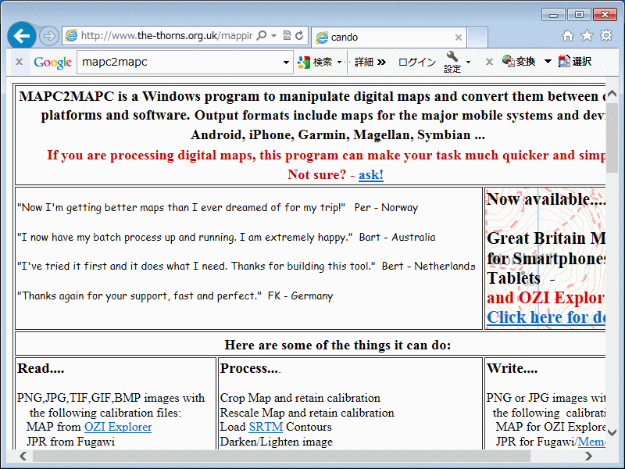This screenshot has height=469, width=625.
Task: Click the 'Now available....' heading
Action: [x=546, y=199]
